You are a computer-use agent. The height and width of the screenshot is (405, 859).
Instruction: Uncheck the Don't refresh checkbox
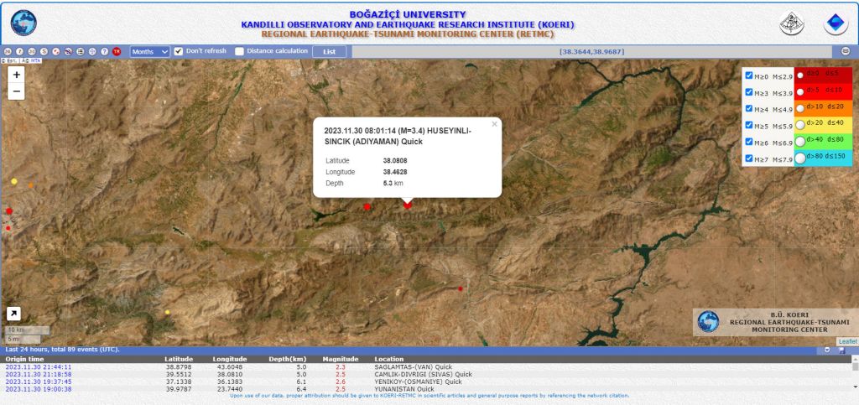click(178, 51)
